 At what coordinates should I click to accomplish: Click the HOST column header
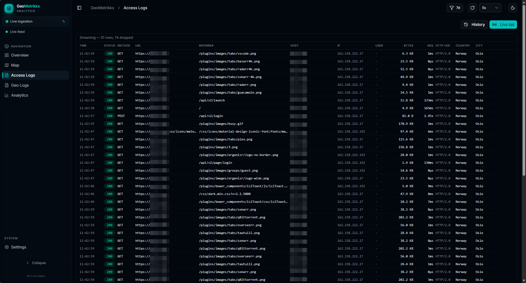click(x=294, y=46)
